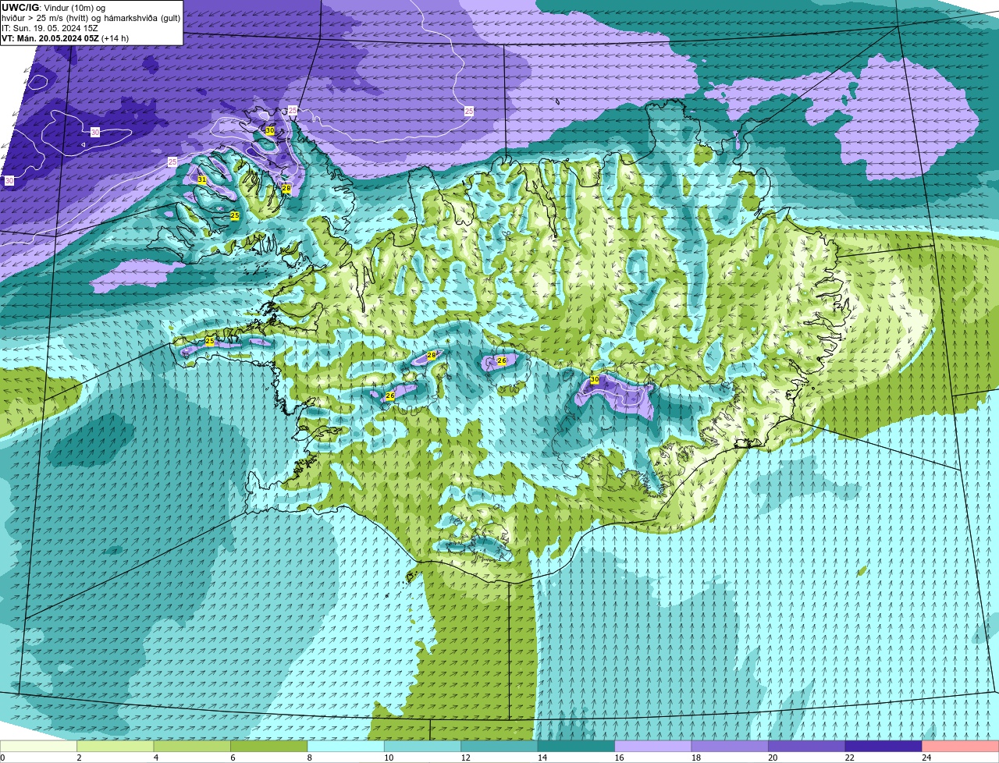Click the valid time 'VT: Mán. 20.05.2024 05Z'

[50, 37]
